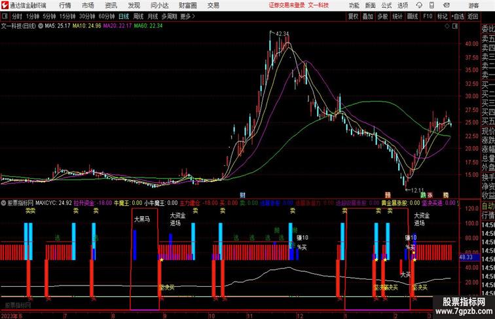Click the 返回 back button

coord(473,16)
